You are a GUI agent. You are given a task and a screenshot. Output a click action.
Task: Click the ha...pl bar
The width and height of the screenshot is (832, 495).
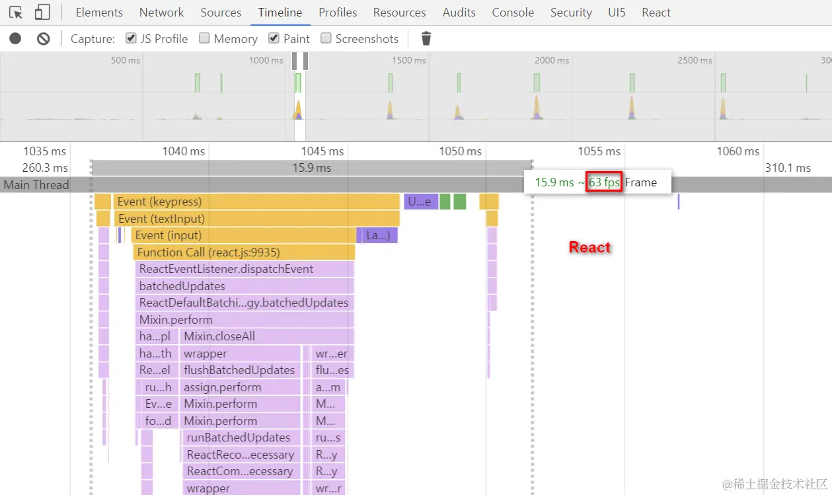(157, 336)
